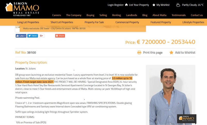Go to About Malta page
Image resolution: width=207 pixels, height=125 pixels.
tap(159, 15)
